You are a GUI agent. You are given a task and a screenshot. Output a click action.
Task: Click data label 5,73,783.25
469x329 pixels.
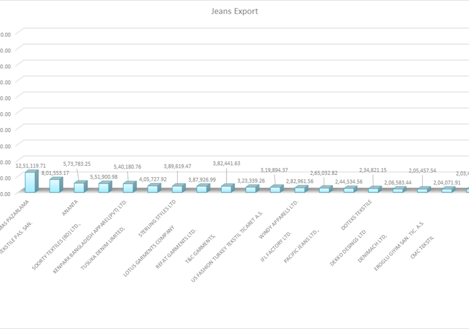[77, 164]
